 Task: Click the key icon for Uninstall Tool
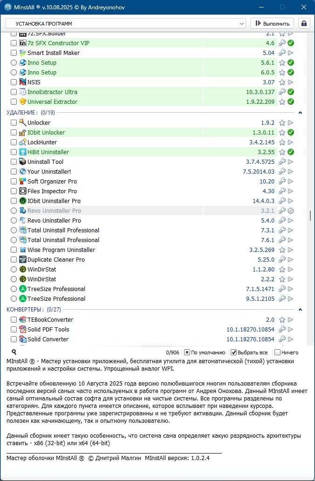(282, 162)
